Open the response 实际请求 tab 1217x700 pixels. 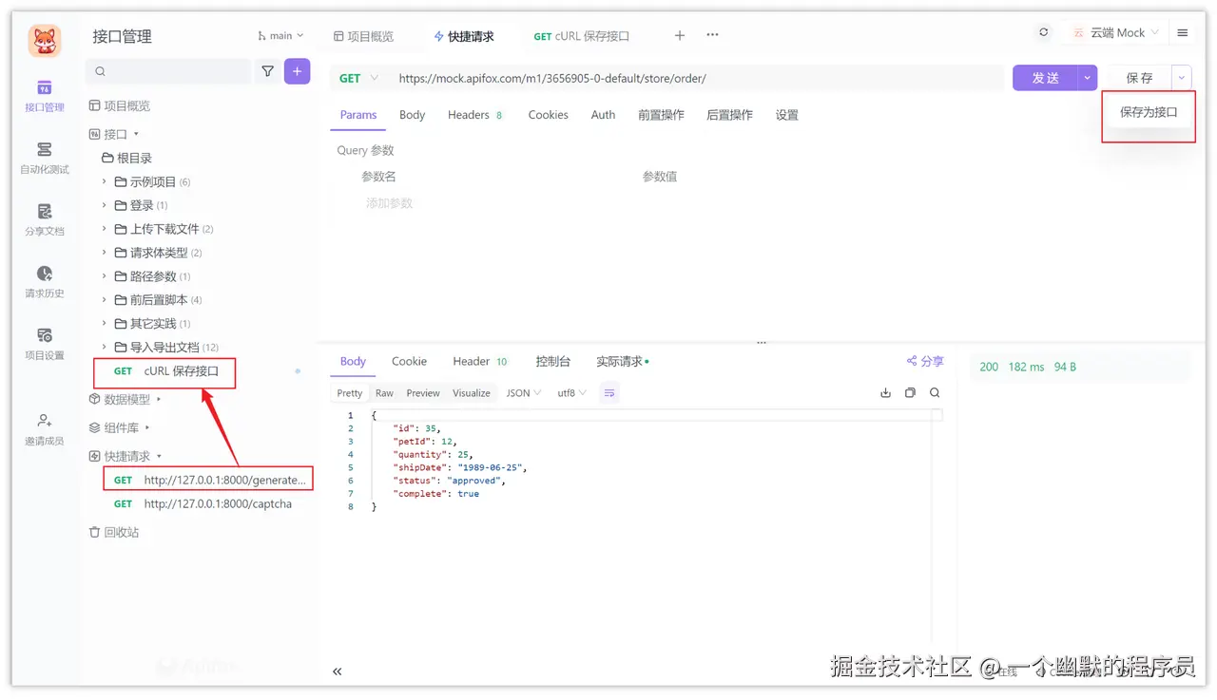pos(622,361)
